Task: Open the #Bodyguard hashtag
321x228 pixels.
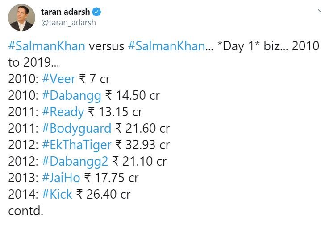Action: [76, 129]
